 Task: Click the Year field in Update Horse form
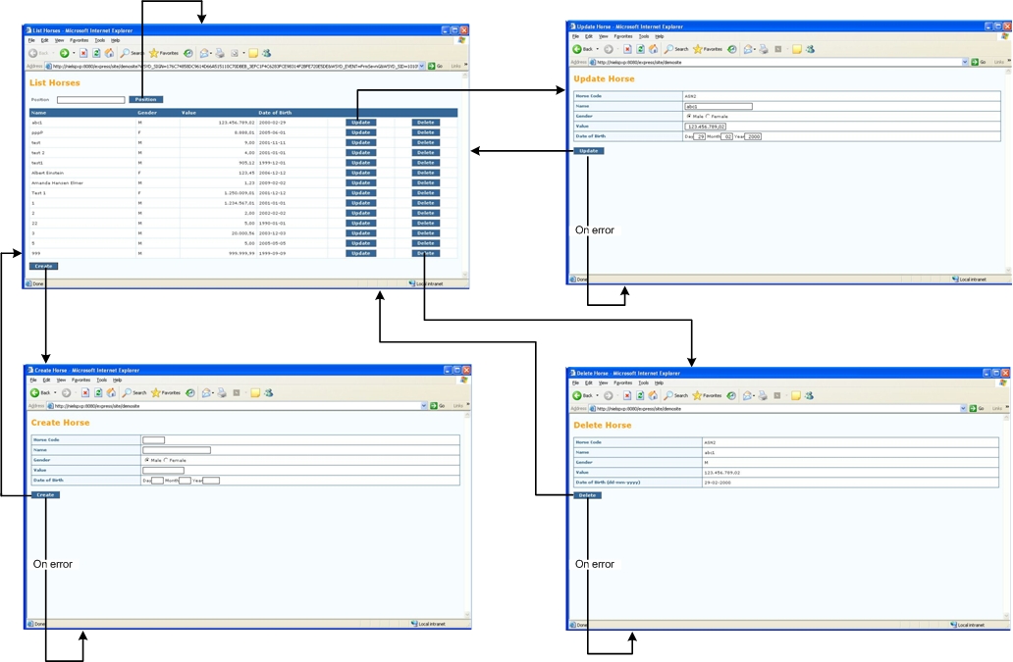[x=753, y=136]
